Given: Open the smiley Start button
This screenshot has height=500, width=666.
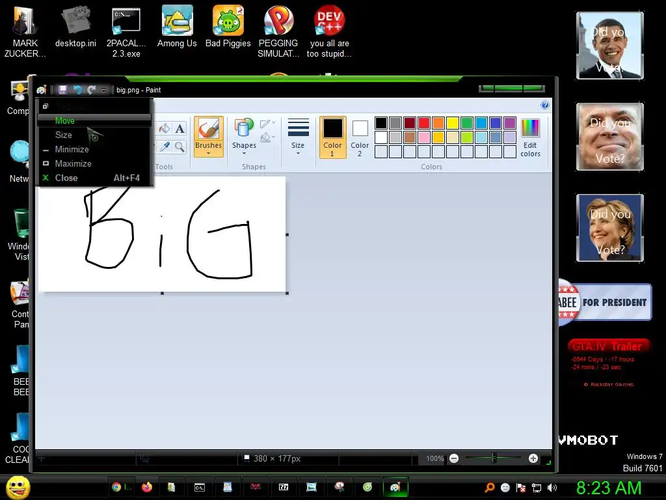Looking at the screenshot, I should tap(18, 487).
